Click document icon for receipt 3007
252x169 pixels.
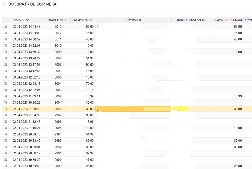click(x=5, y=65)
